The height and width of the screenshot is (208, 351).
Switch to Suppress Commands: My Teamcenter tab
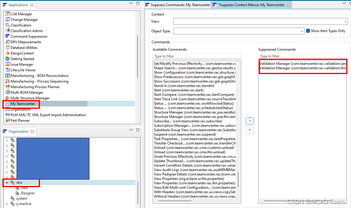178,5
